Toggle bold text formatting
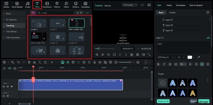 [x=158, y=64]
